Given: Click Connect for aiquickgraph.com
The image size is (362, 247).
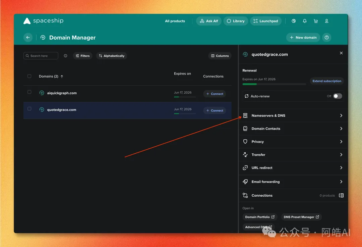Looking at the screenshot, I should tap(215, 94).
